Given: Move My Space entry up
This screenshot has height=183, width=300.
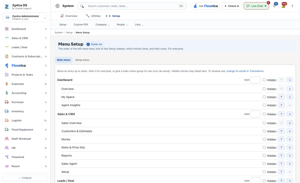Looking at the screenshot, I should pos(281,97).
